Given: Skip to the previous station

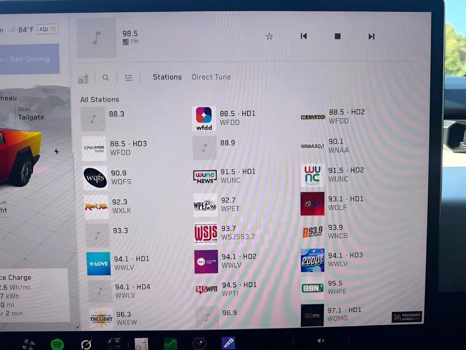Looking at the screenshot, I should (x=304, y=36).
